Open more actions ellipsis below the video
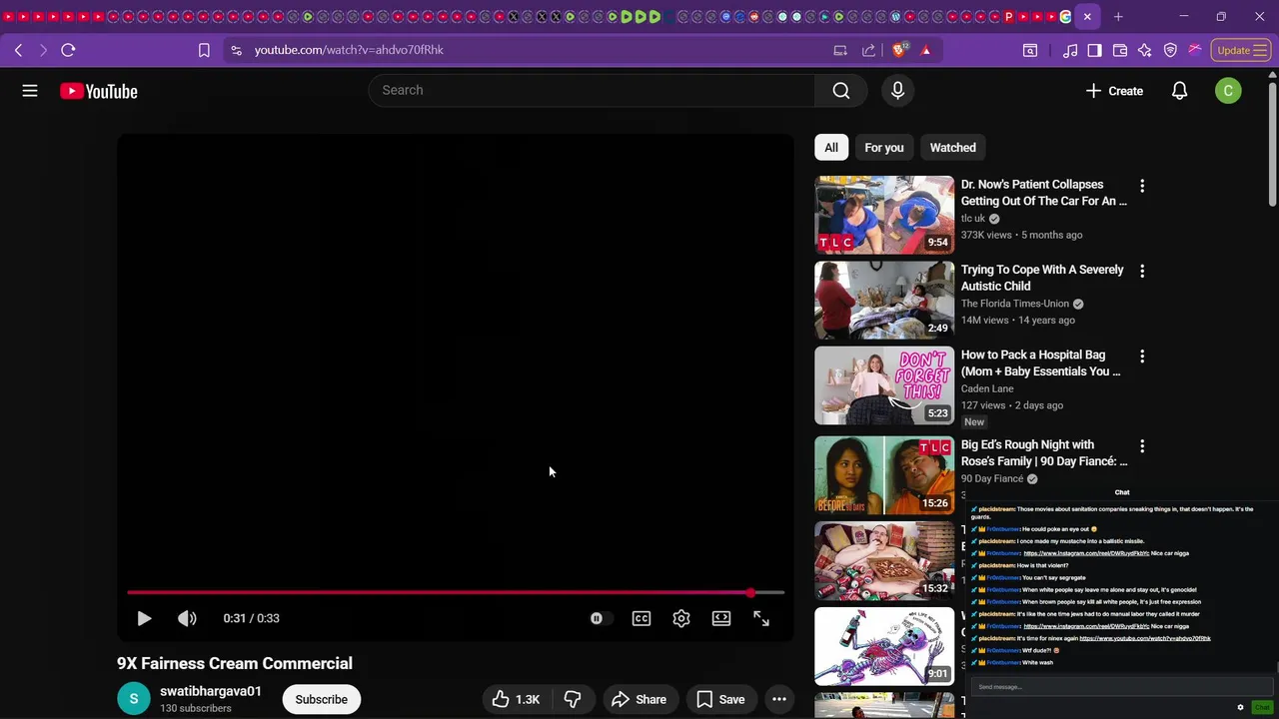This screenshot has height=719, width=1279. (779, 699)
